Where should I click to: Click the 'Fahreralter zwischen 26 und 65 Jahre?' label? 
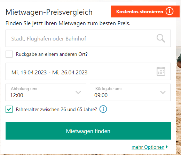pyautogui.click(x=56, y=109)
